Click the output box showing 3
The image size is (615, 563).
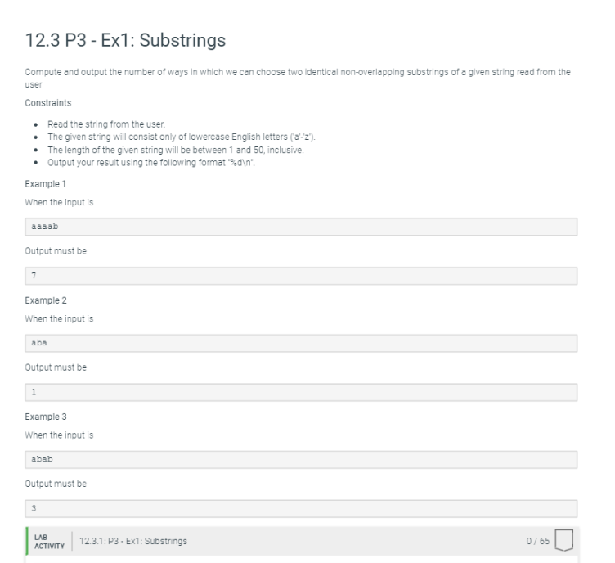click(301, 508)
